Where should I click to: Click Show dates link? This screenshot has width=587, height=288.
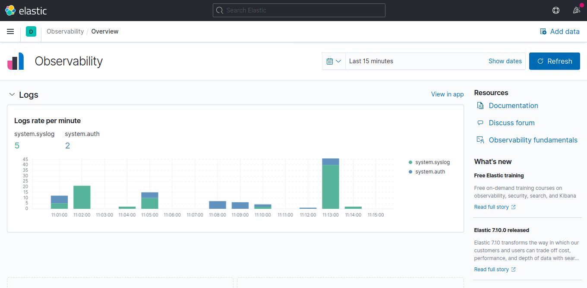505,61
